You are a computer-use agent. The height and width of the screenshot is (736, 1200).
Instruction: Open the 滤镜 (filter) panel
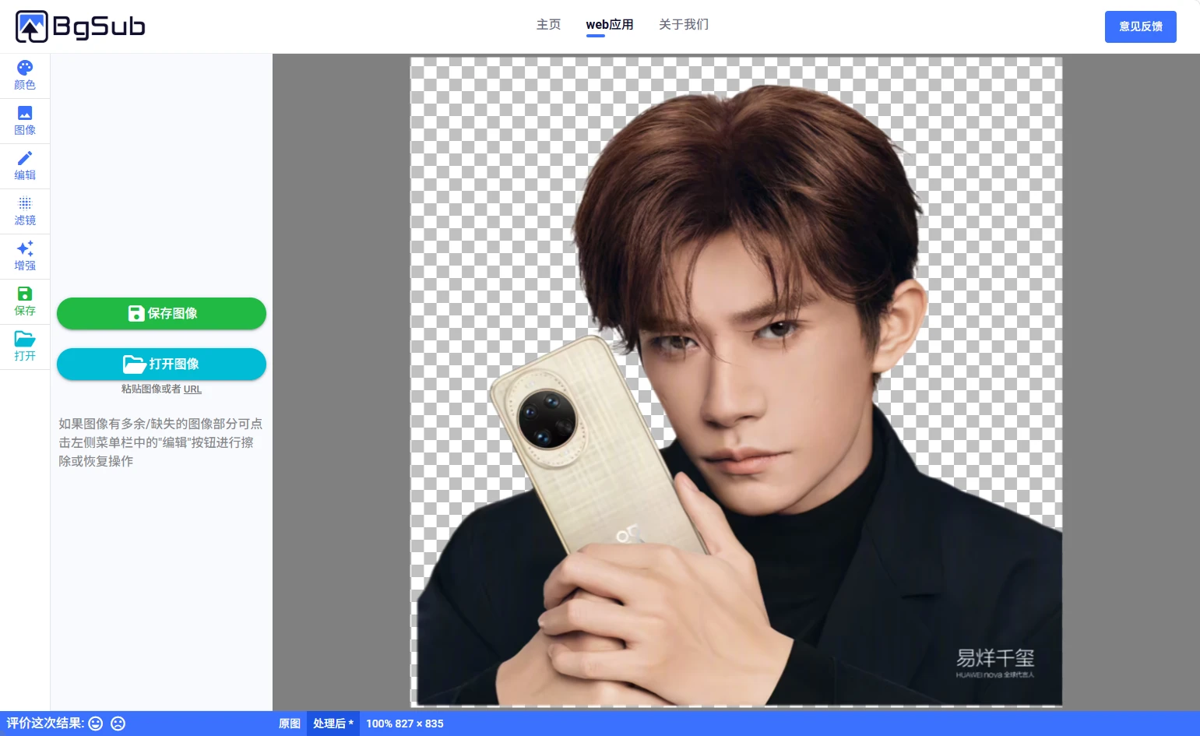click(x=25, y=211)
